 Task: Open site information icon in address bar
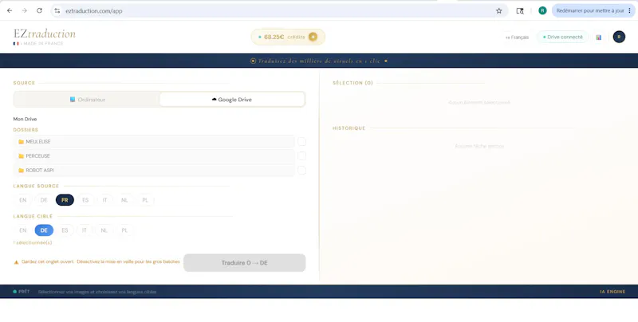[57, 11]
